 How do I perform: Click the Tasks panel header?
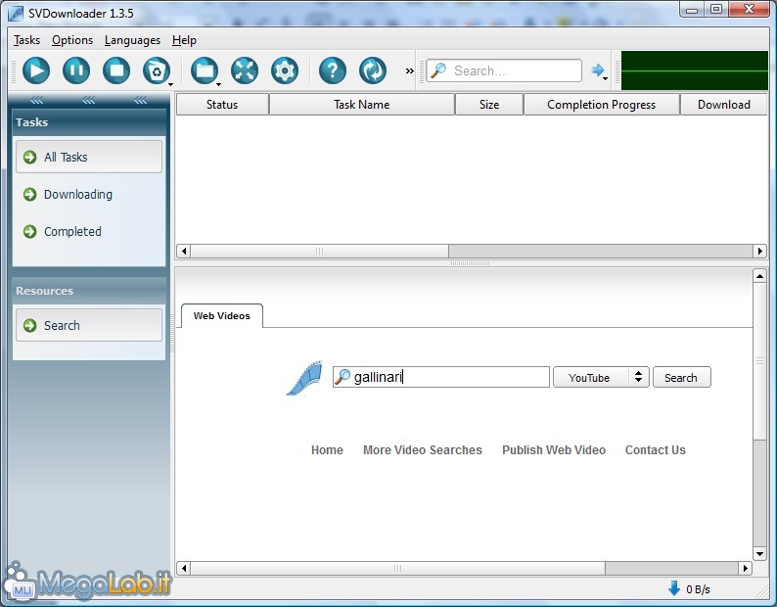click(x=89, y=122)
